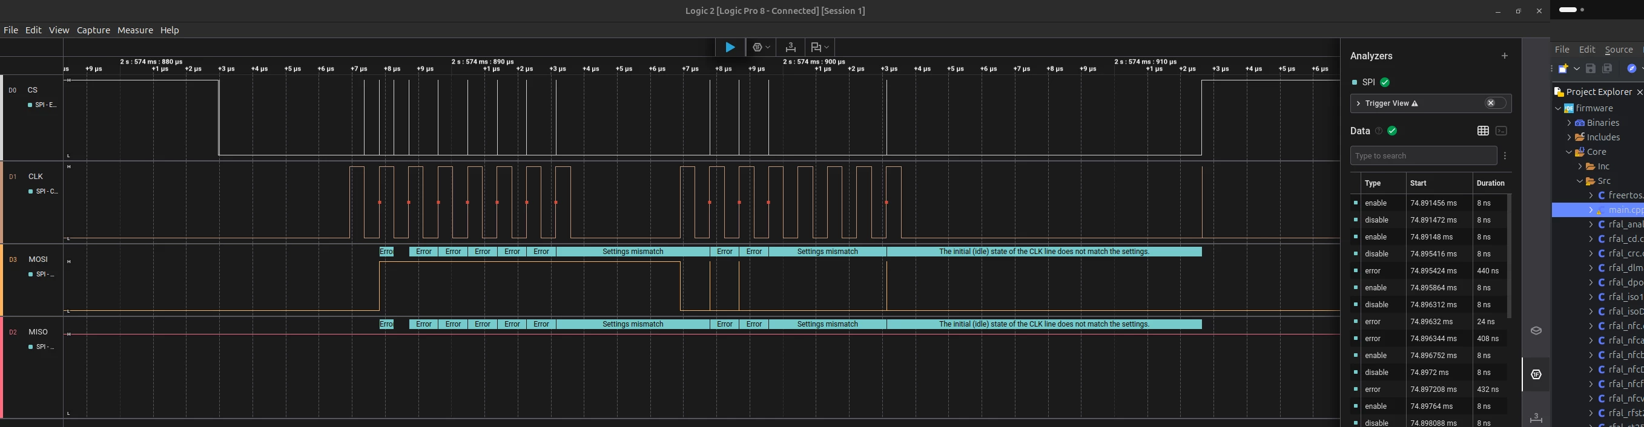
Task: Expand the Inc folder in IDE
Action: pos(1580,166)
